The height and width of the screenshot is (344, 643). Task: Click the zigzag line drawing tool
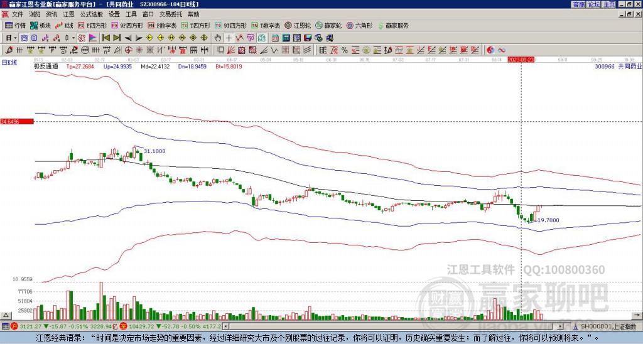coord(274,50)
